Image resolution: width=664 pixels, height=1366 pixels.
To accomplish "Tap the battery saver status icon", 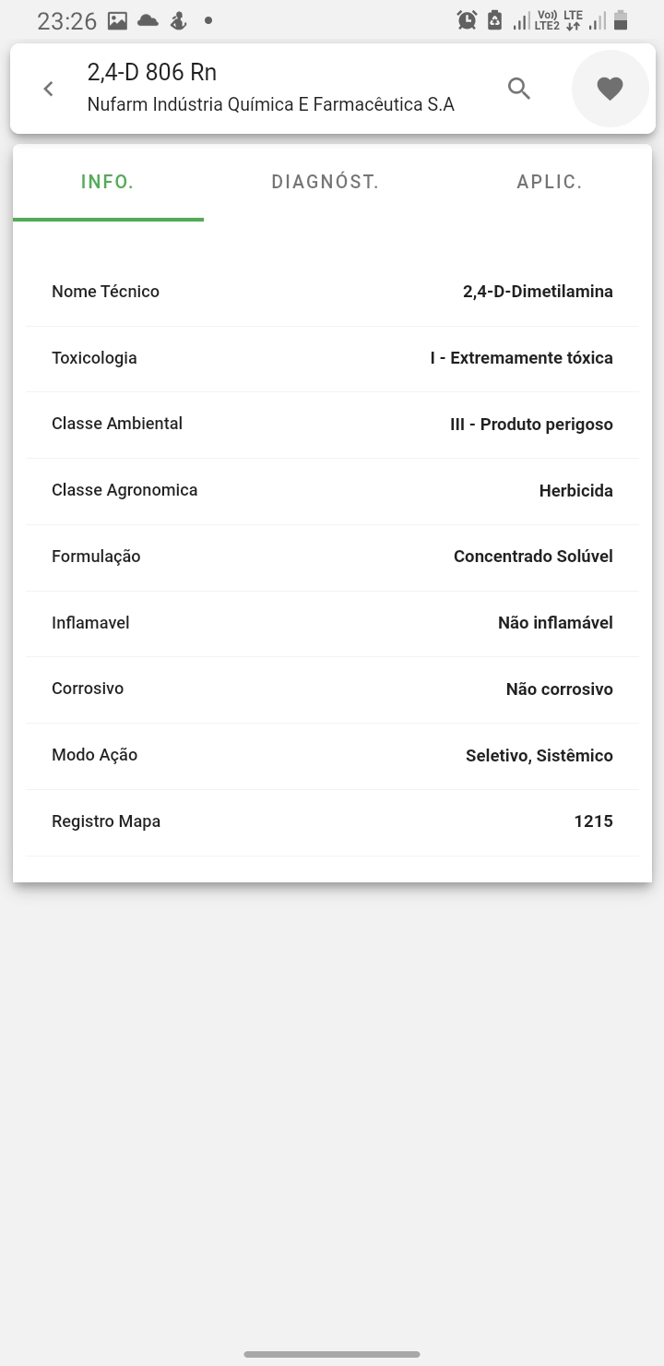I will (494, 20).
